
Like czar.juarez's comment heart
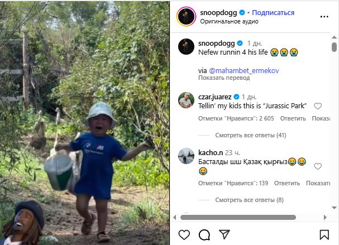point(318,106)
